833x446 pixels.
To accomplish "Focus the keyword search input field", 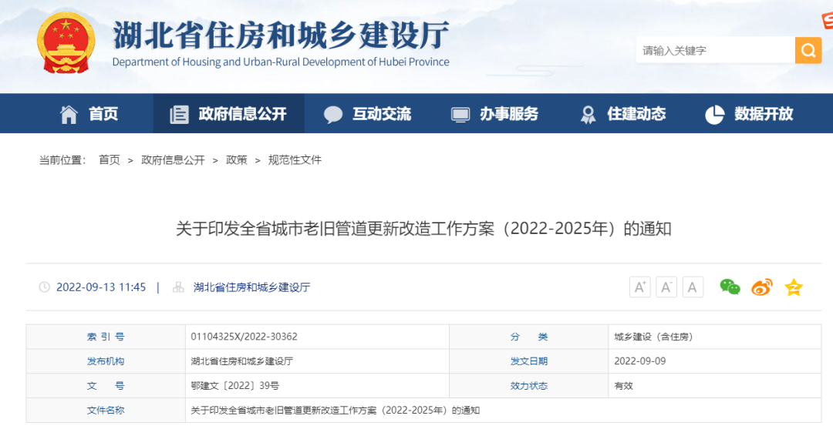I will (715, 51).
